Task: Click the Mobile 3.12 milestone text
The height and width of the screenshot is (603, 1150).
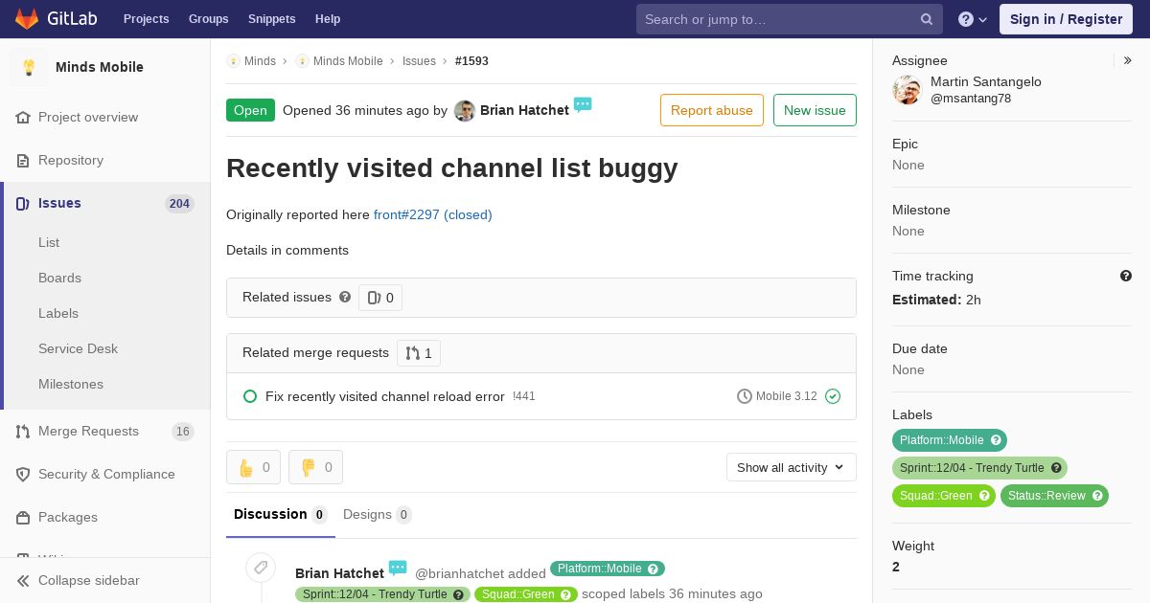Action: point(787,396)
